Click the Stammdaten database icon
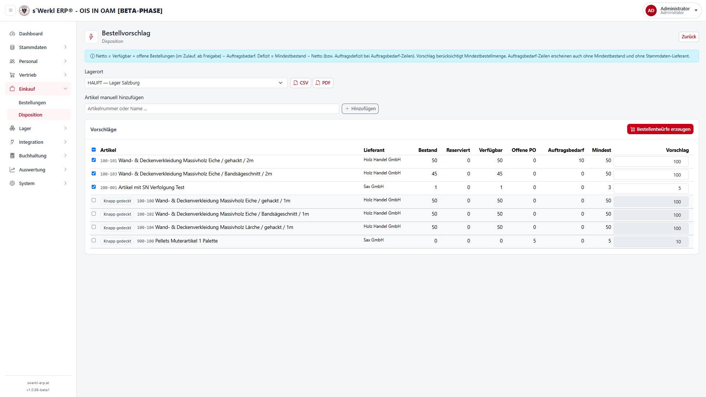Viewport: 706px width, 397px height. [12, 47]
